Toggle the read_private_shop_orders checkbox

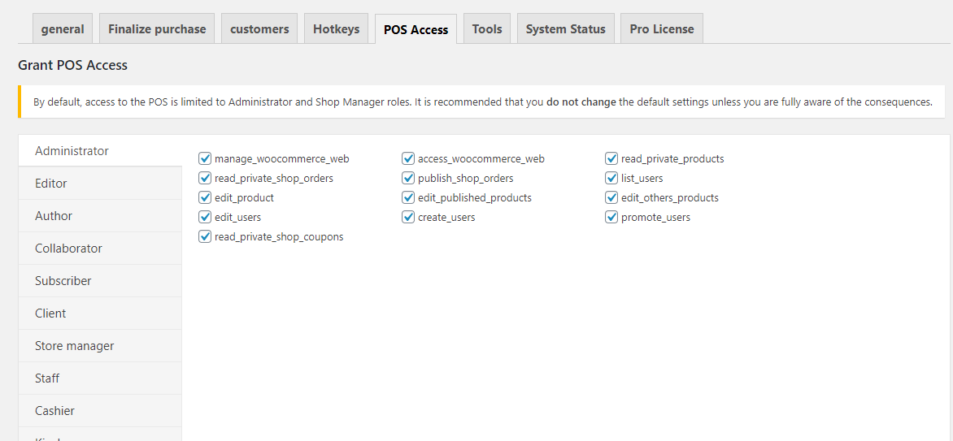coord(205,179)
